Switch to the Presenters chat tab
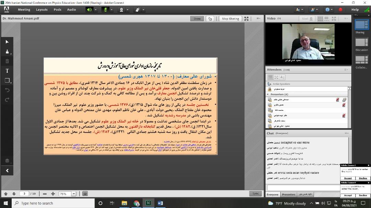This screenshot has height=208, width=371. 289,194
